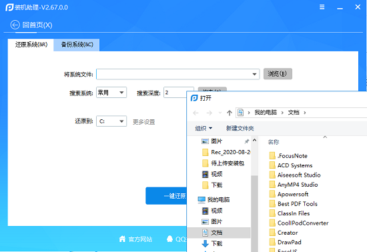Click the sidebar scroll-up arrow
The width and height of the screenshot is (367, 252).
(x=255, y=140)
